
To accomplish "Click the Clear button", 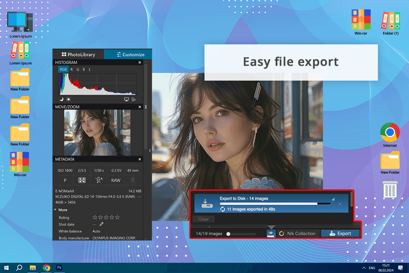I will [x=204, y=219].
